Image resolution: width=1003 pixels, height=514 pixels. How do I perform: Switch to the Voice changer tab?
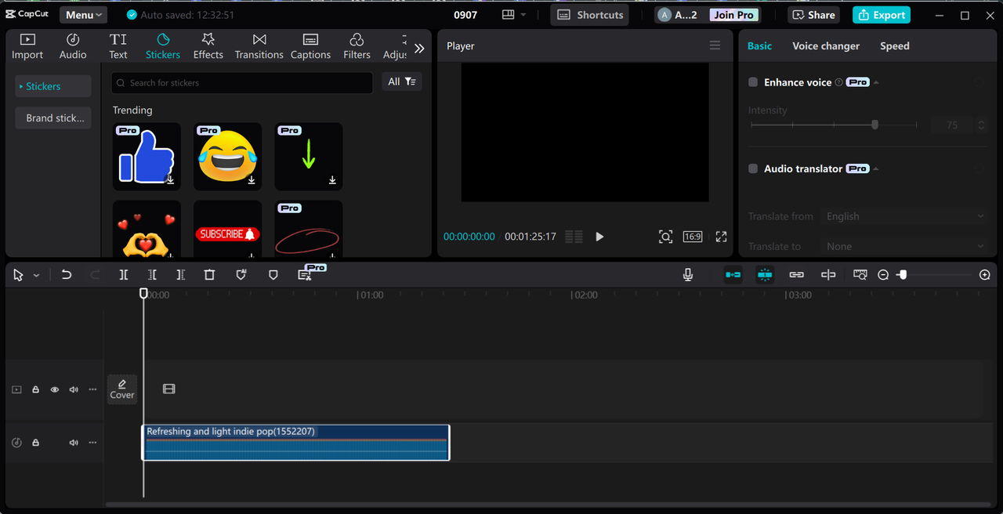point(826,46)
